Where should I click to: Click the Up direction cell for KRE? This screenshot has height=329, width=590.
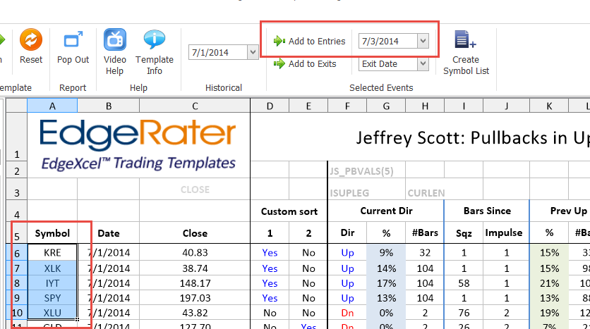pos(347,252)
